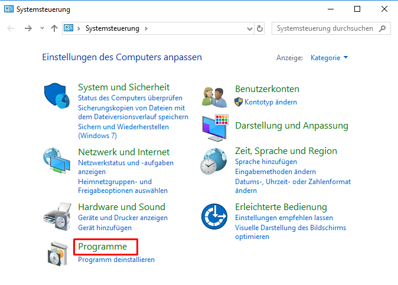Open the recent locations dropdown arrow
Image resolution: width=398 pixels, height=285 pixels.
tap(42, 28)
